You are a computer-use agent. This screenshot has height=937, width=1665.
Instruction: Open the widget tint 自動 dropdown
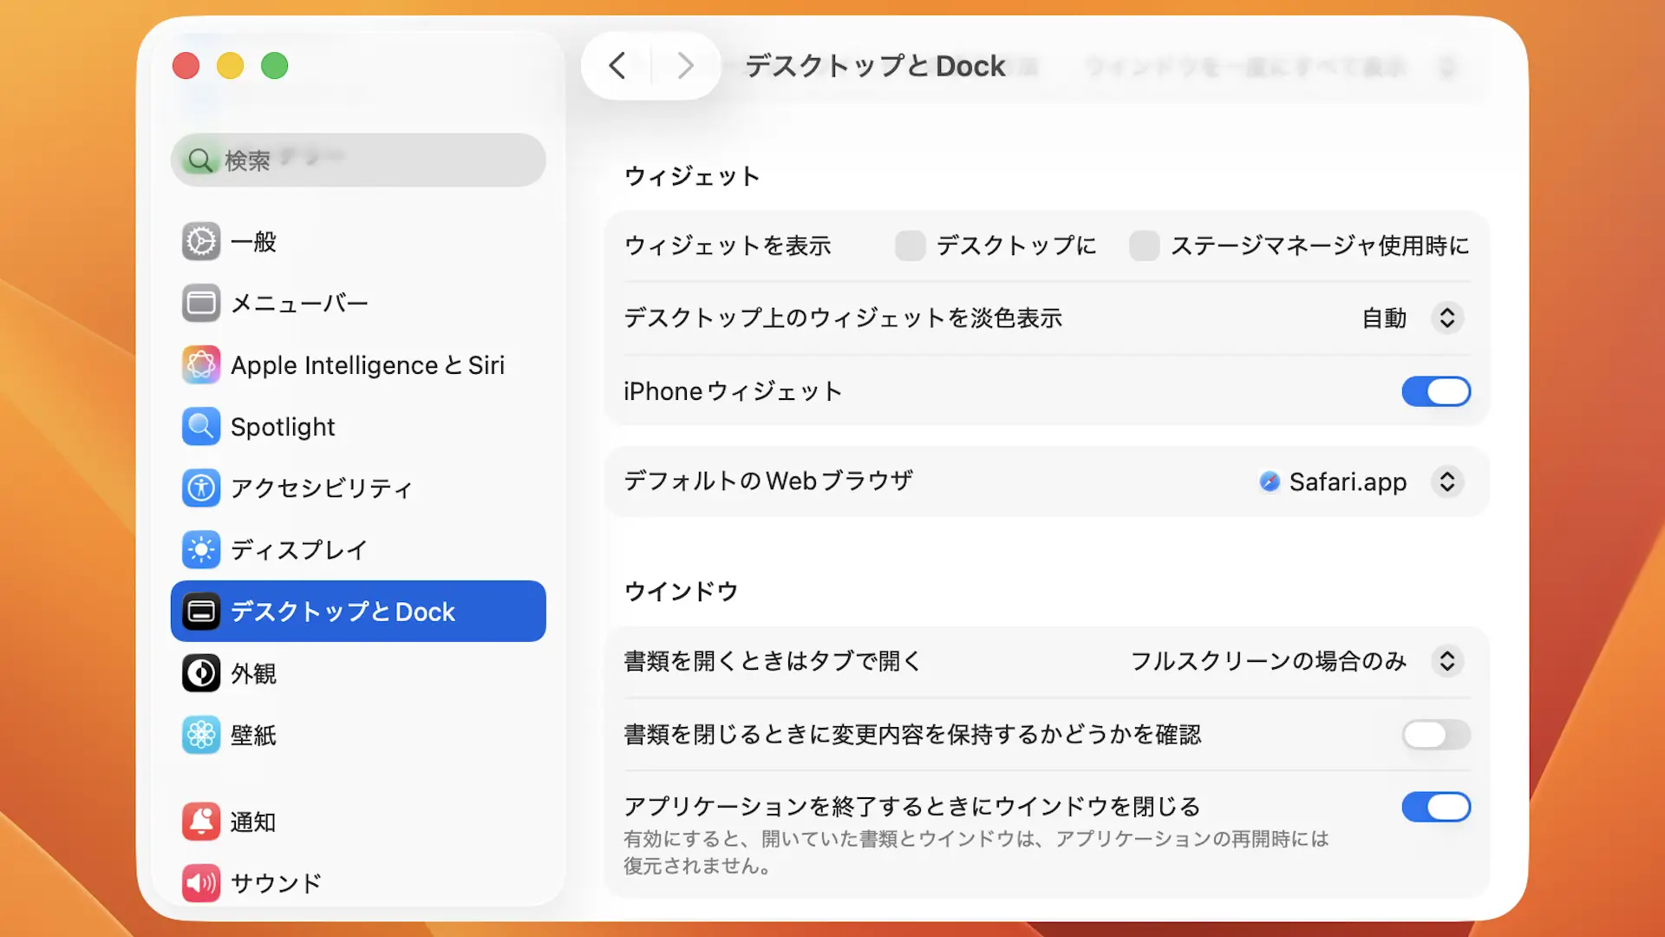click(1446, 318)
